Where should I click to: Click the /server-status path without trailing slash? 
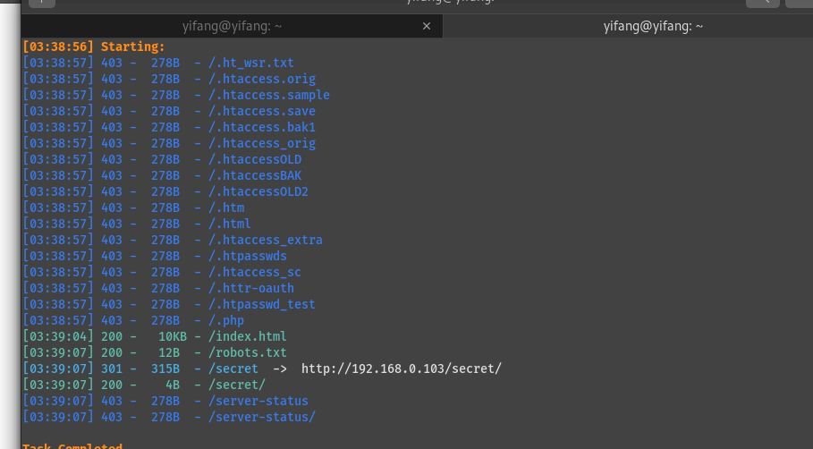coord(258,401)
